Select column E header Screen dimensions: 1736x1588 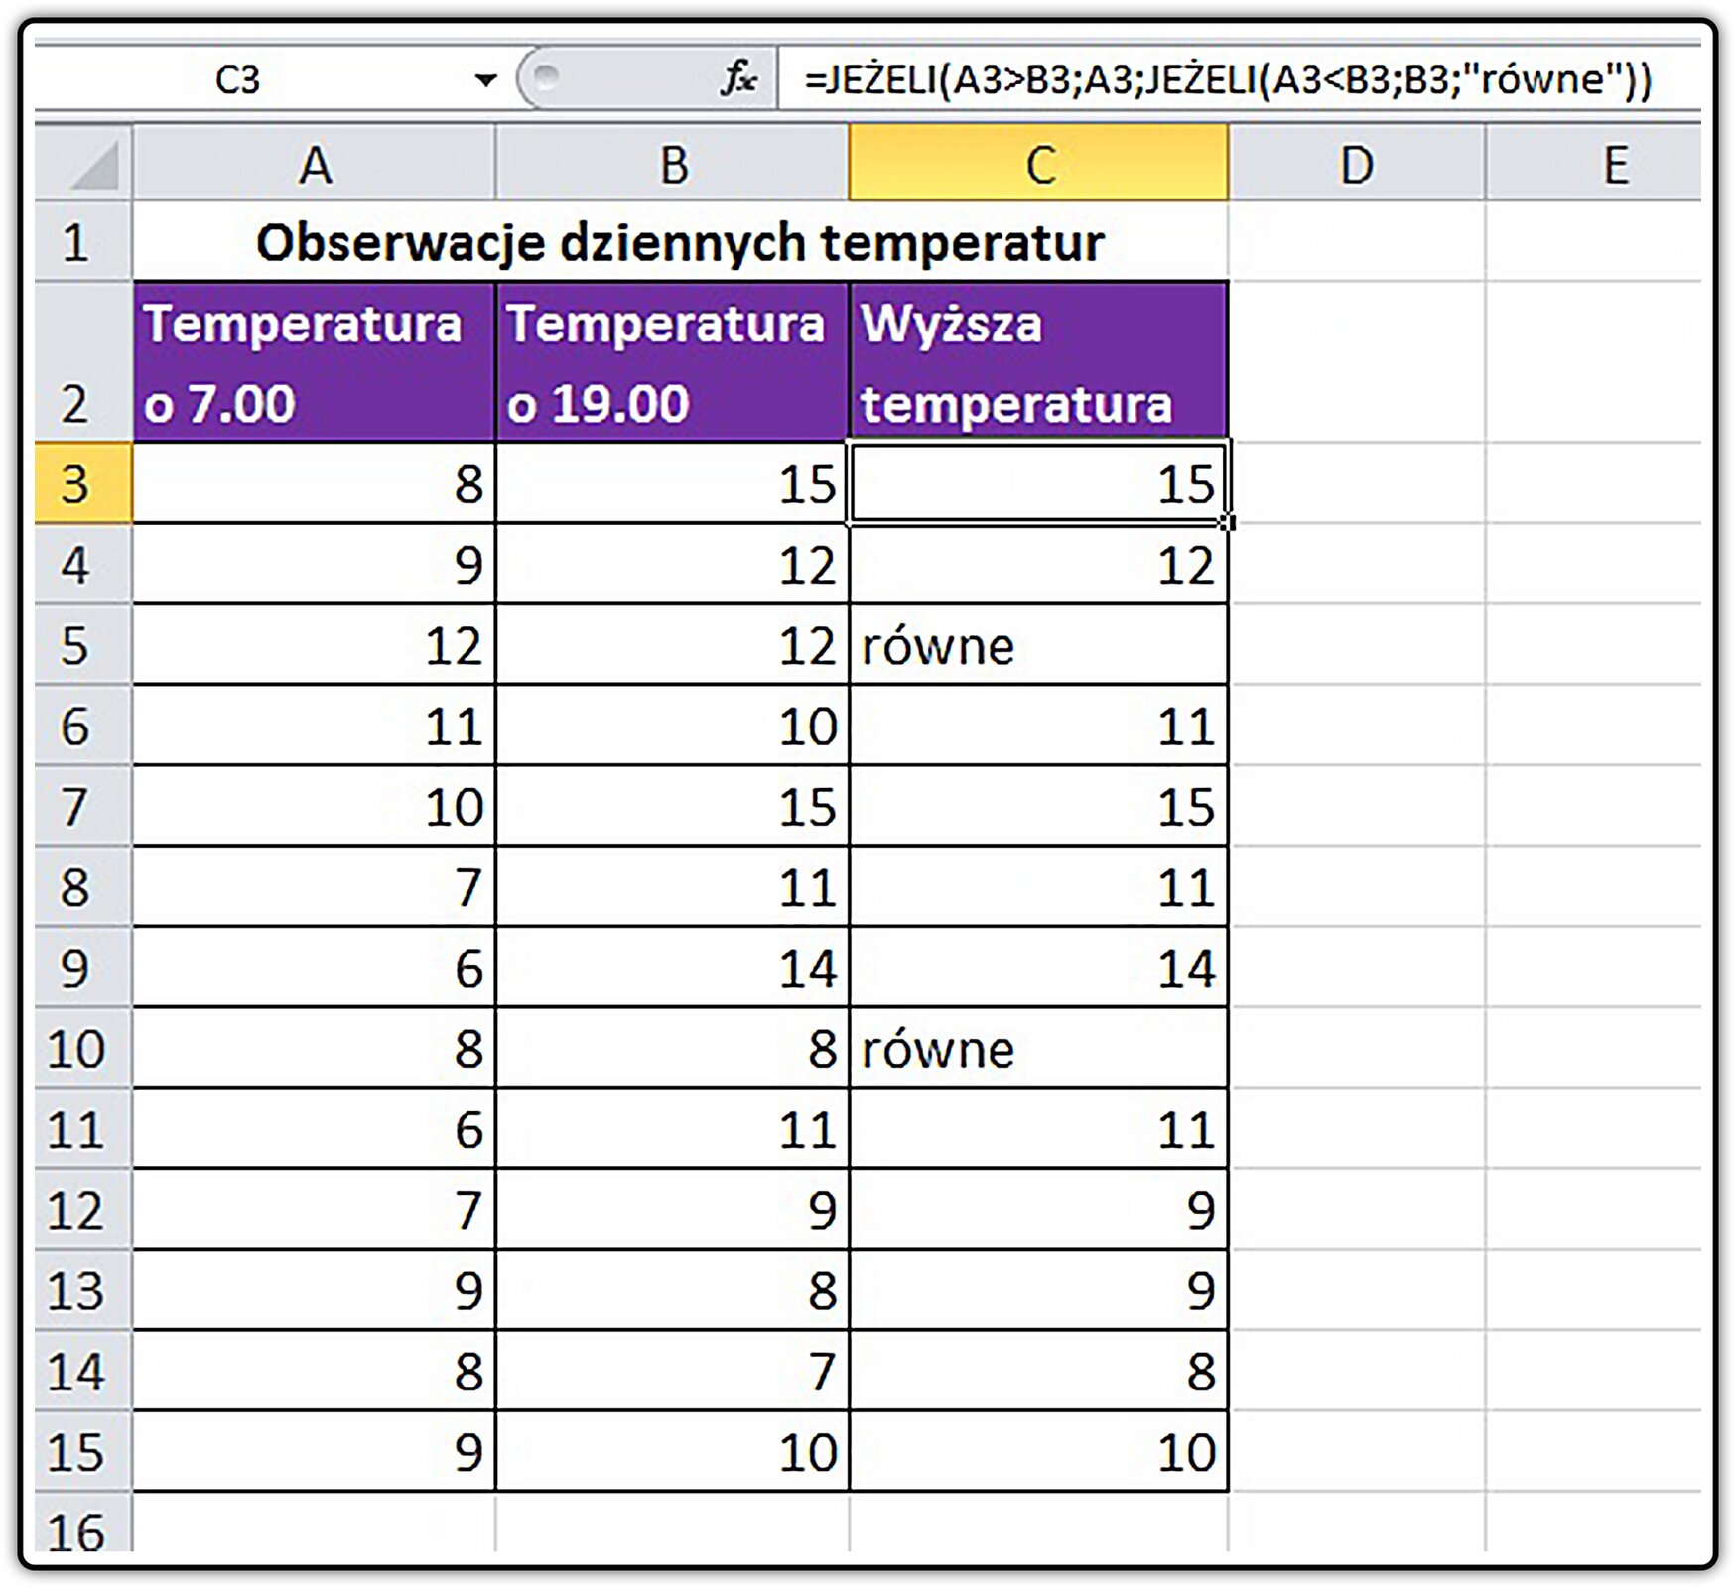[1594, 163]
